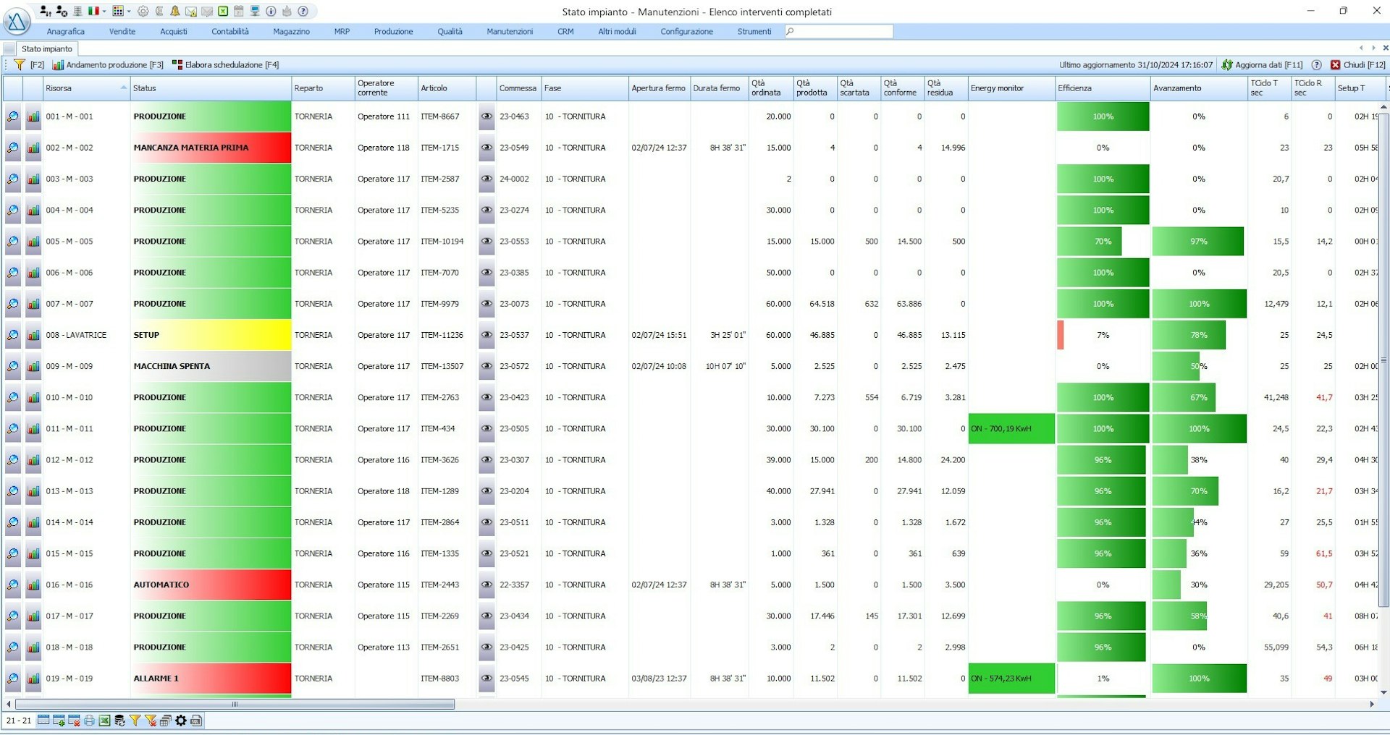The width and height of the screenshot is (1390, 735).
Task: Open the SQL document icon at bottom
Action: tap(196, 721)
